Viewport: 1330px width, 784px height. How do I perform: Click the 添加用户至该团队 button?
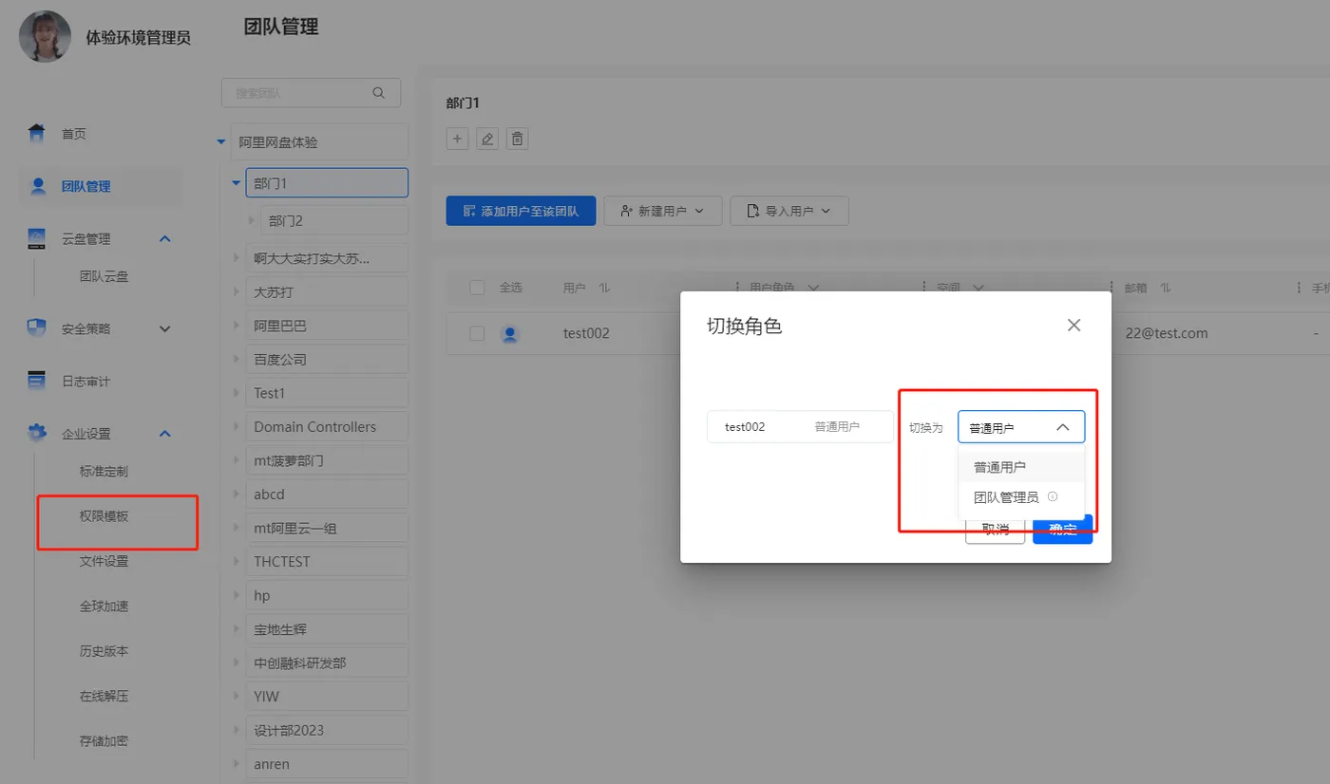point(521,211)
